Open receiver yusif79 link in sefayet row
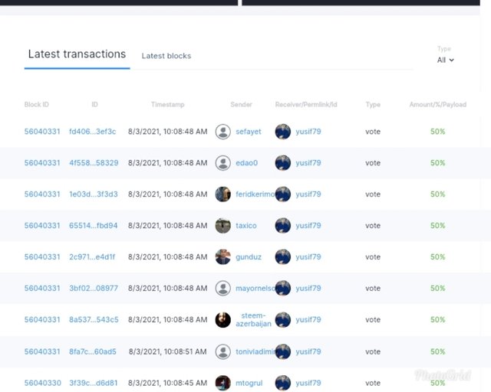 308,132
